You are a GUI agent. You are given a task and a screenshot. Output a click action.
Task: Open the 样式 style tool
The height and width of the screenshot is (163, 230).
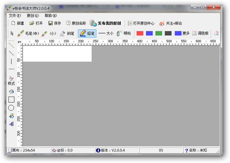point(11,81)
